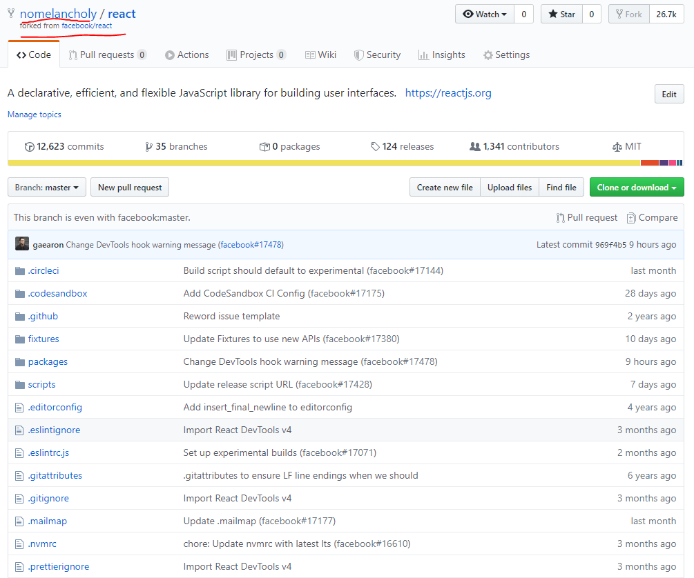This screenshot has height=578, width=694.
Task: Click the pull request icon beside Compare
Action: tap(560, 217)
